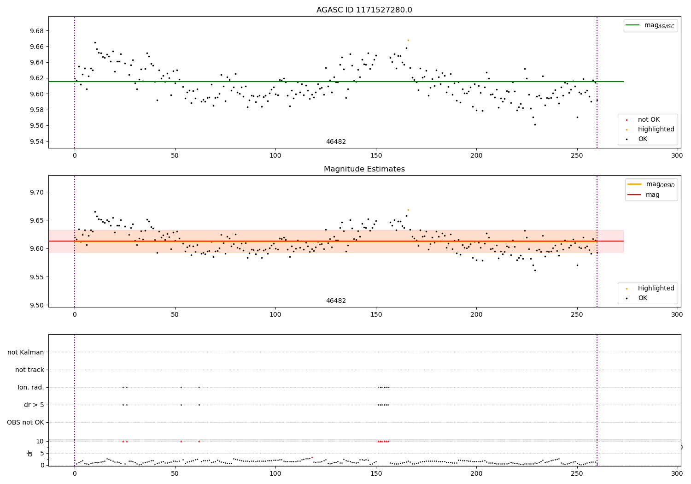
Task: Click the "dr > 5" axis label
Action: (x=34, y=405)
